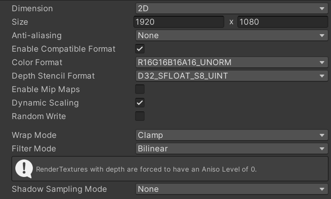Open the Anti-aliasing dropdown
The width and height of the screenshot is (331, 199).
231,35
